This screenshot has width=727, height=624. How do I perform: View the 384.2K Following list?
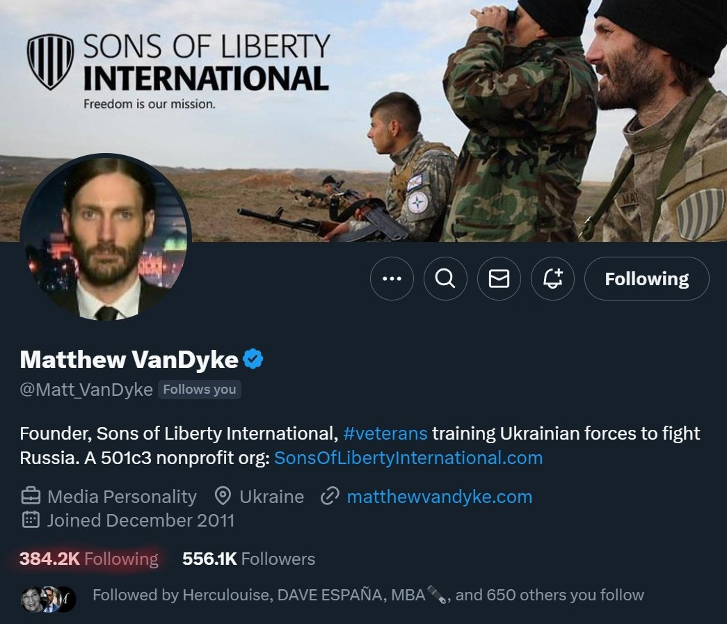tap(89, 559)
